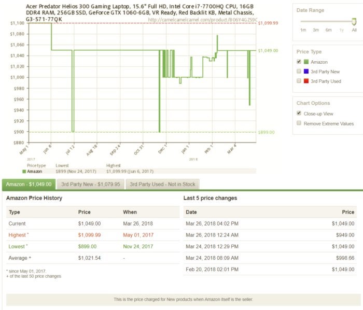This screenshot has height=310, width=363.
Task: Set date range to 3m
Action: (316, 30)
